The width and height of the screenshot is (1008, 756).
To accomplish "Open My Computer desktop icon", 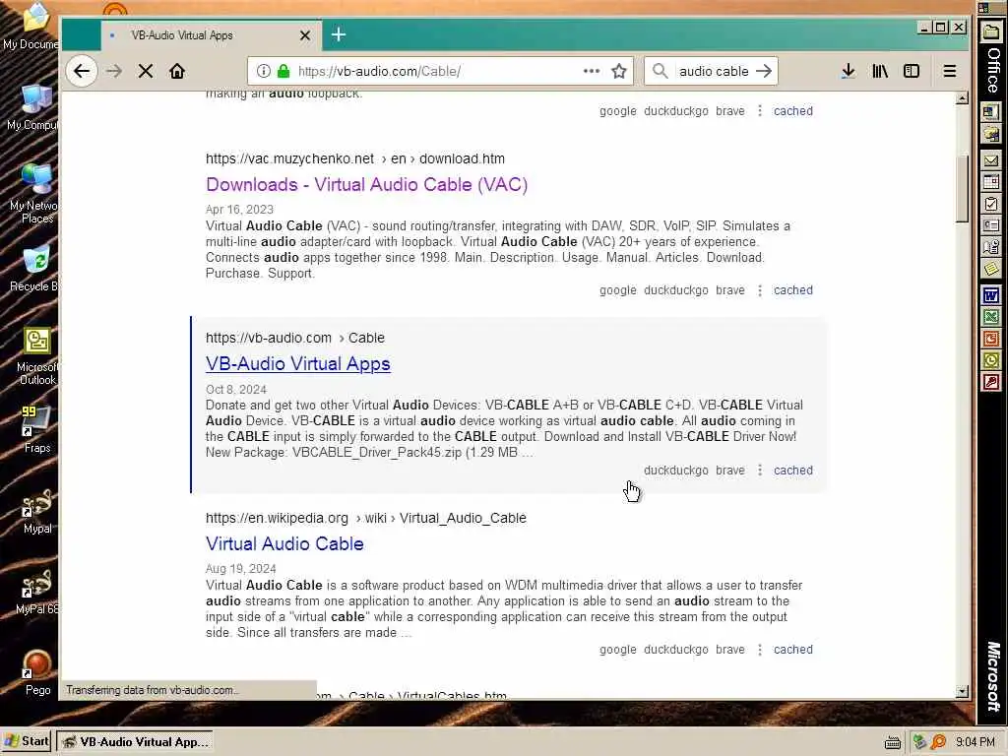I will (33, 107).
